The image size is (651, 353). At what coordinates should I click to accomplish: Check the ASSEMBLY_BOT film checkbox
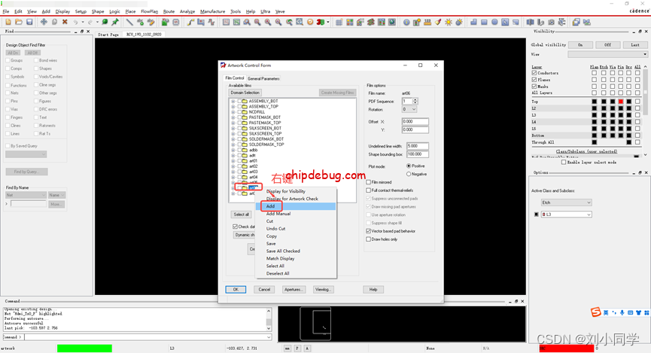(239, 101)
